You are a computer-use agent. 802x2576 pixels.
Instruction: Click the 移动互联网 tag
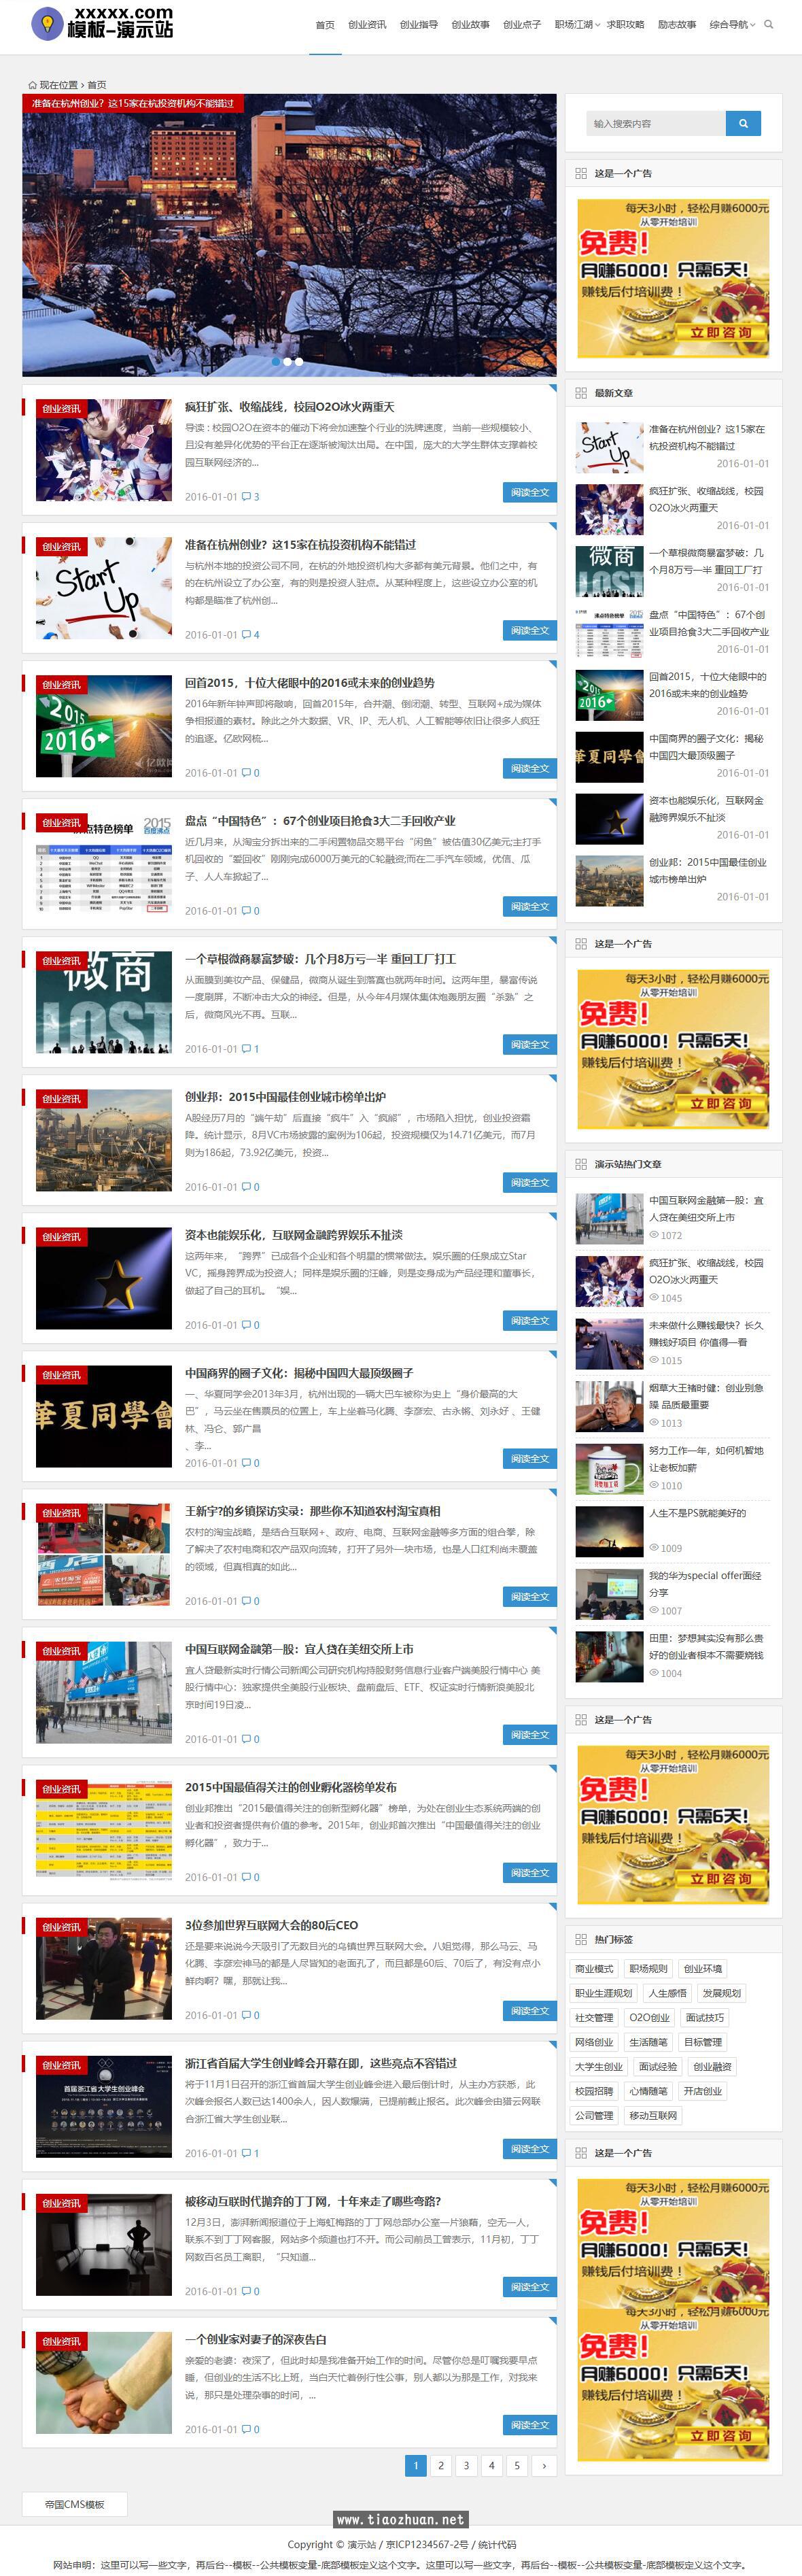tap(653, 2116)
